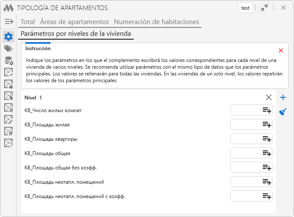Open the database settings icon

click(x=8, y=61)
